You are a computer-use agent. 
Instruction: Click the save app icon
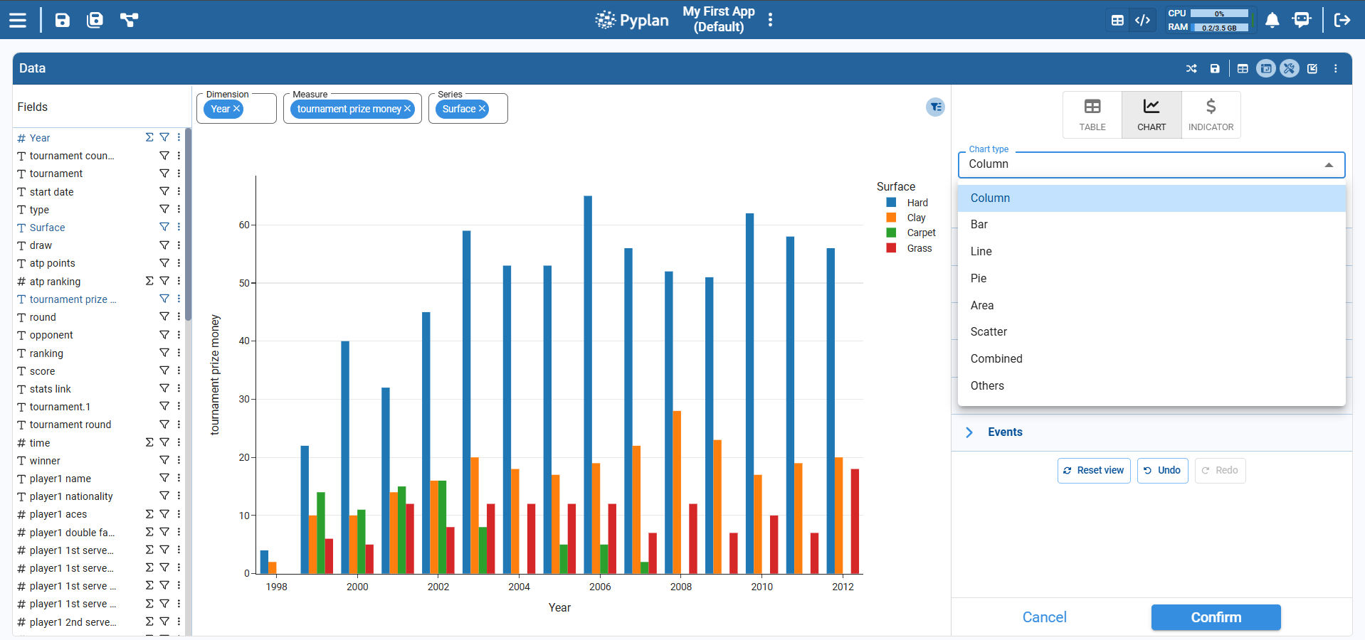coord(63,20)
